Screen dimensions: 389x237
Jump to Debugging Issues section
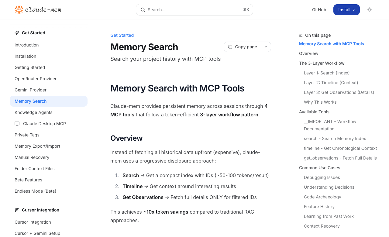[x=322, y=177]
